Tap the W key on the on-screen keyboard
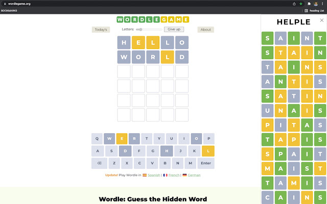The image size is (327, 204). [x=109, y=139]
